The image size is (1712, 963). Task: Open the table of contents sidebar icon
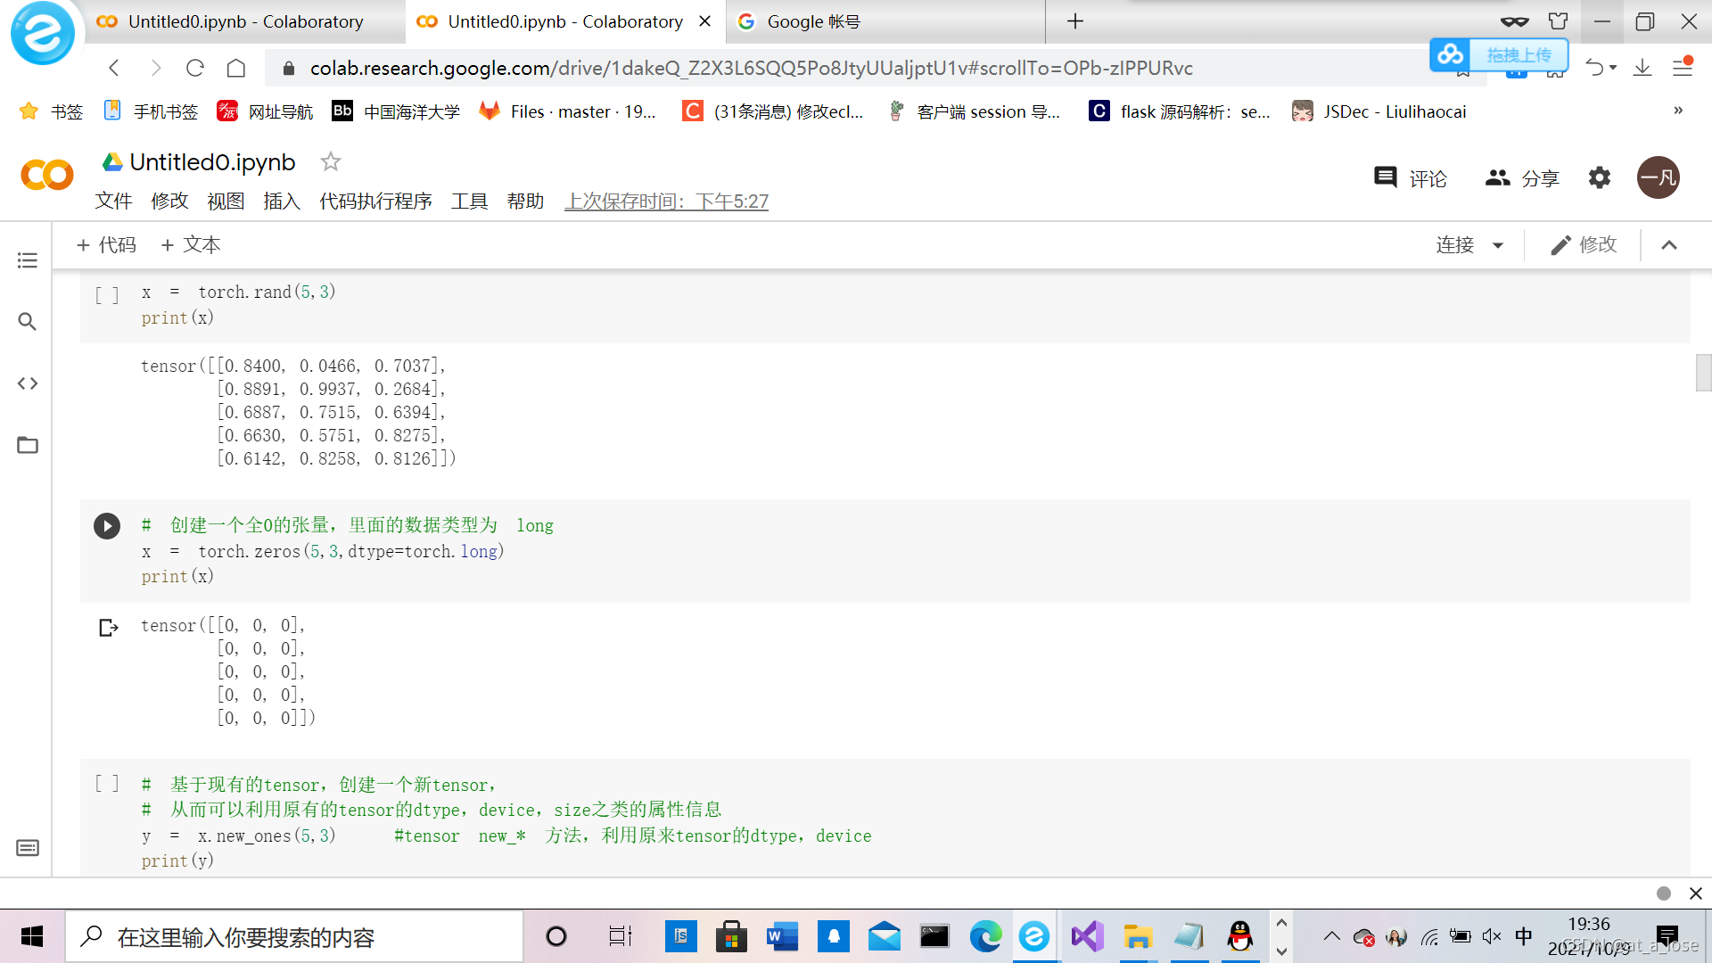pos(28,260)
